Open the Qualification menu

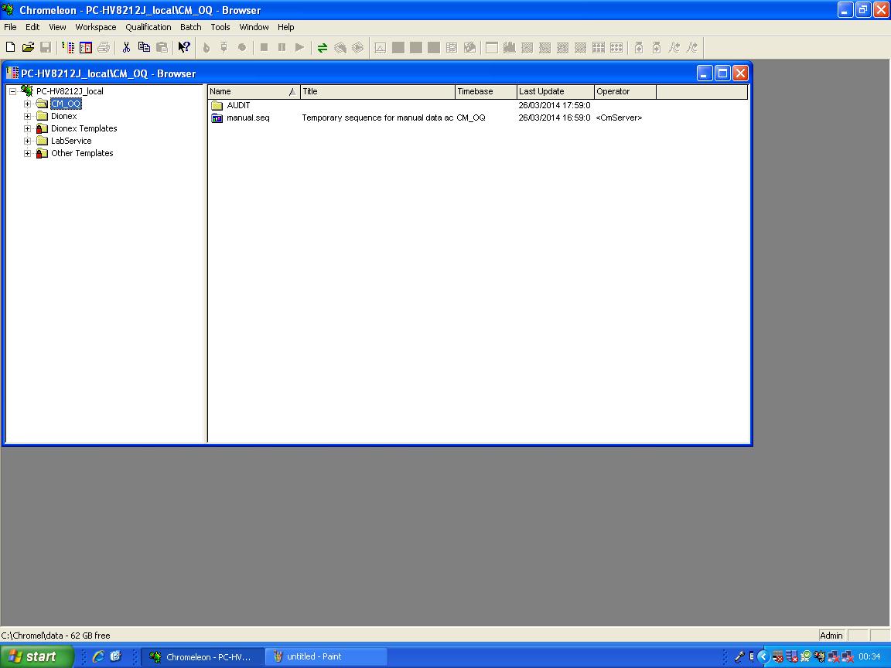(148, 27)
